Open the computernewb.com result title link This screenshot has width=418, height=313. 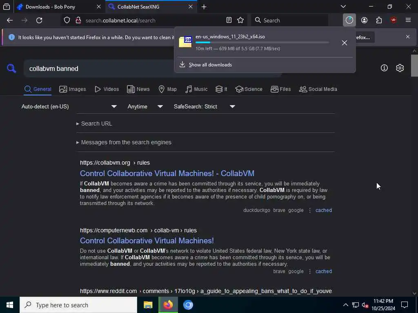coord(147,240)
